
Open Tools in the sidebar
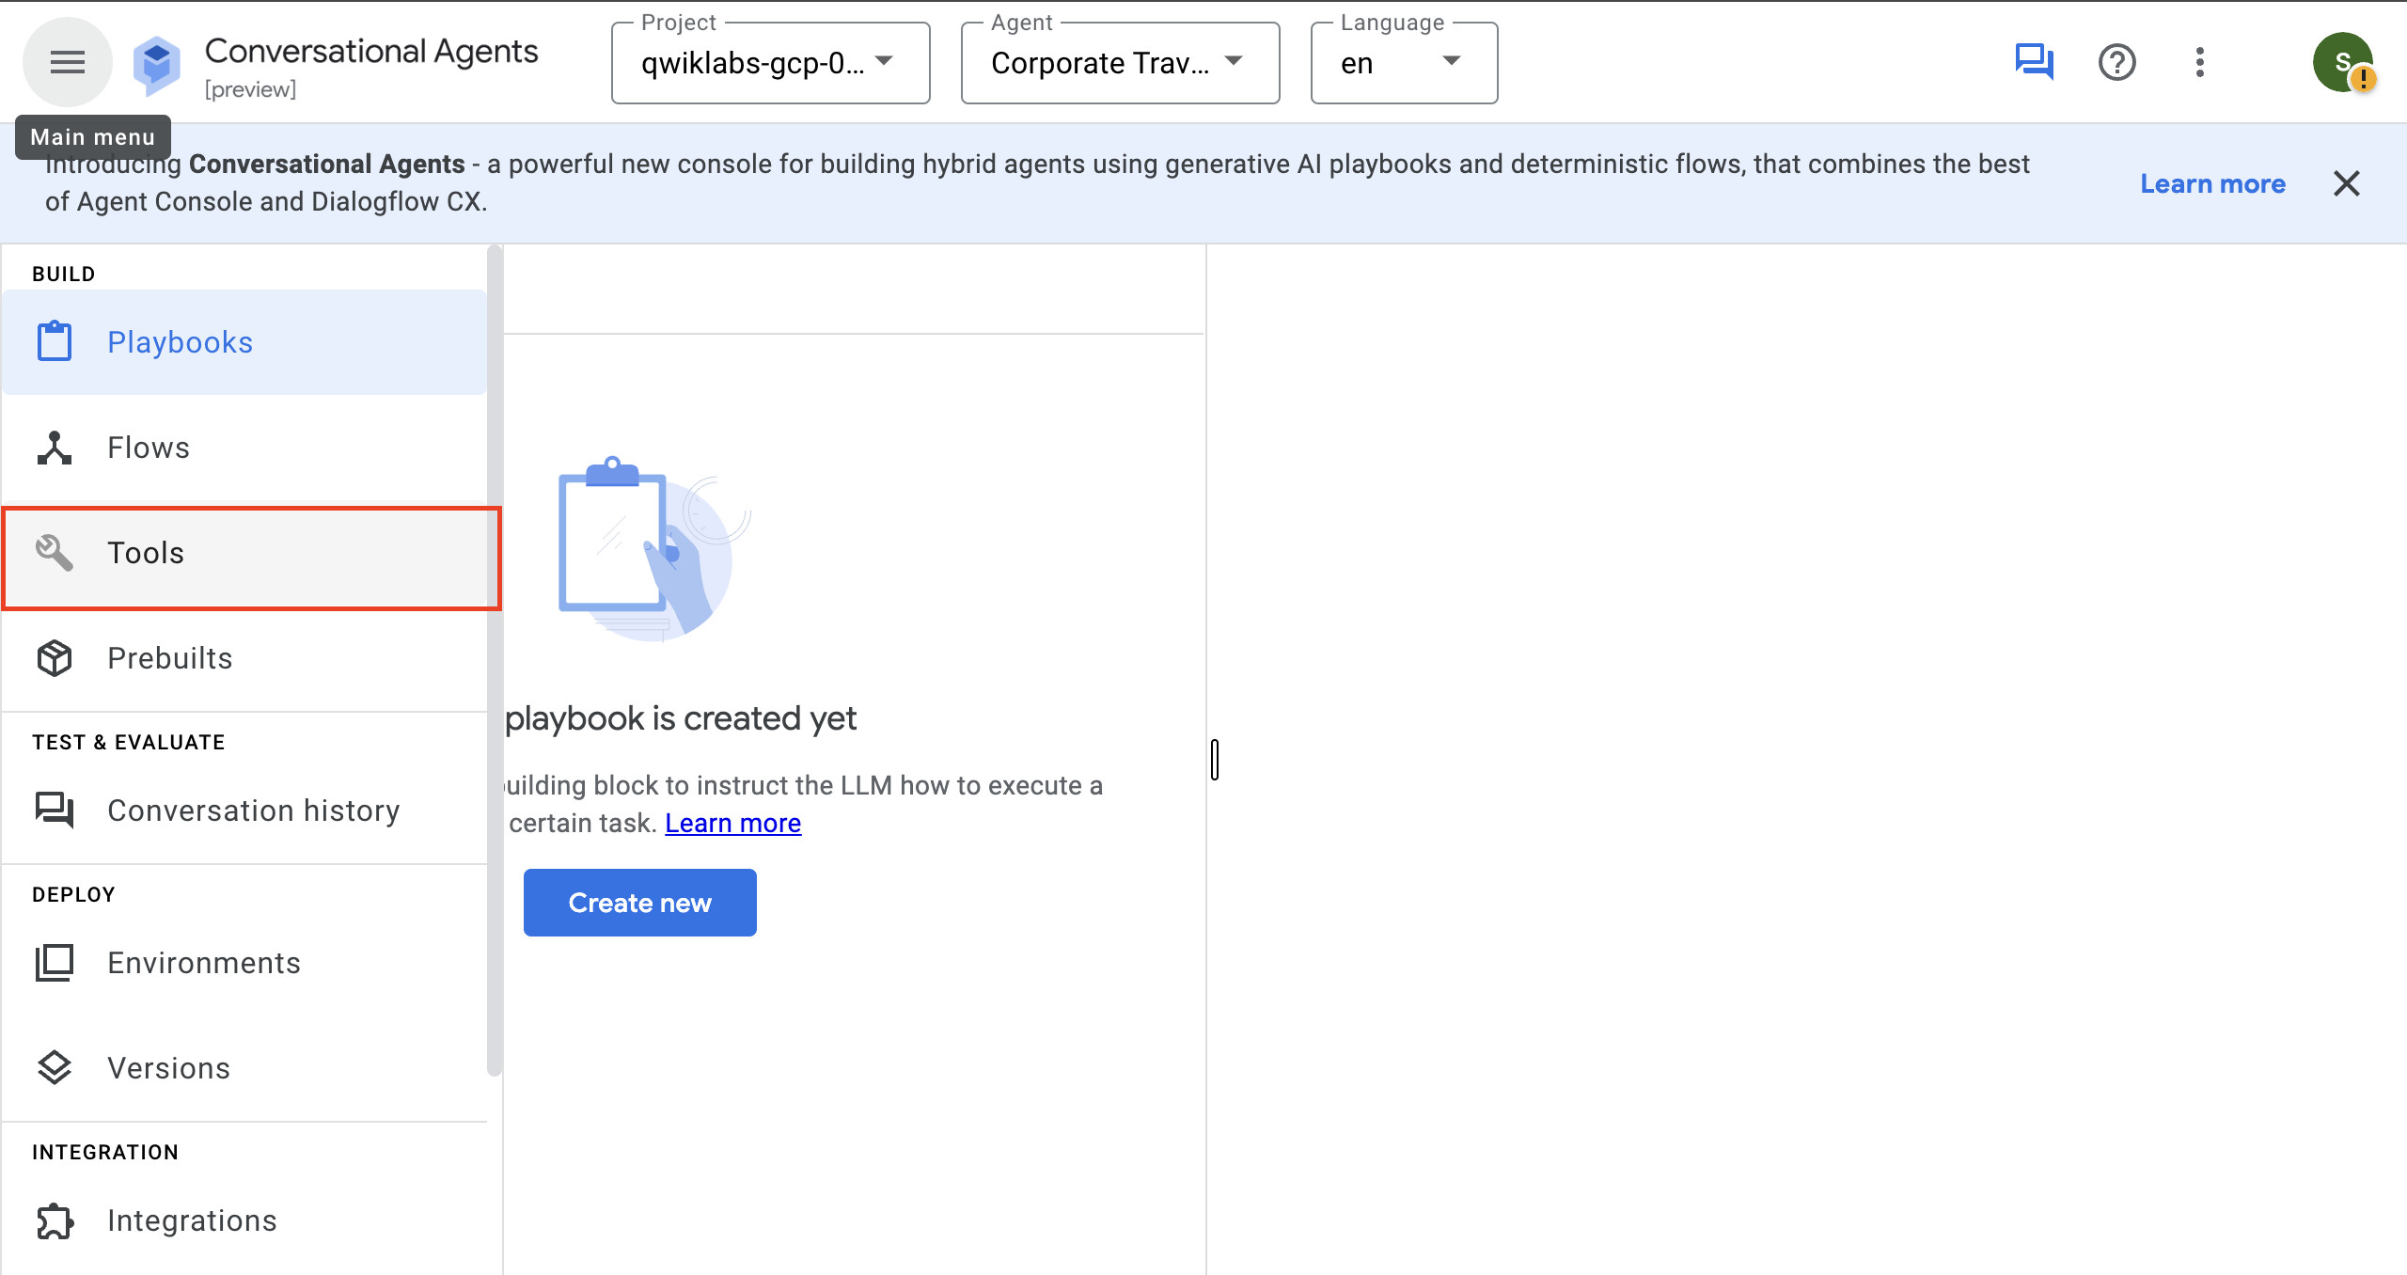244,552
